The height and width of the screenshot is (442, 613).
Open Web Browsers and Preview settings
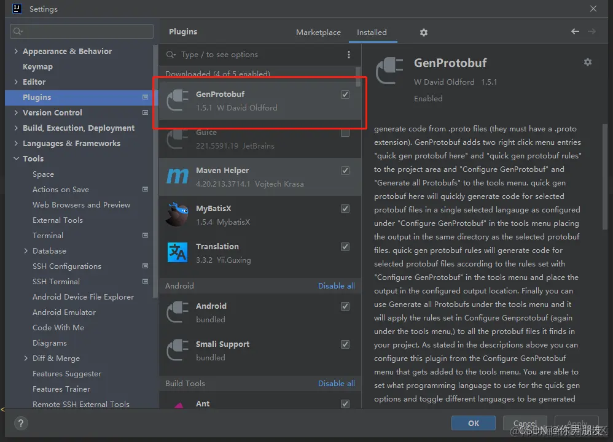pyautogui.click(x=81, y=205)
